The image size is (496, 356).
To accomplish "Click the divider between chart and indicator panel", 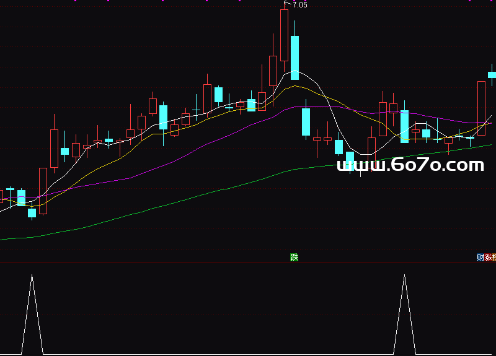I will (248, 262).
